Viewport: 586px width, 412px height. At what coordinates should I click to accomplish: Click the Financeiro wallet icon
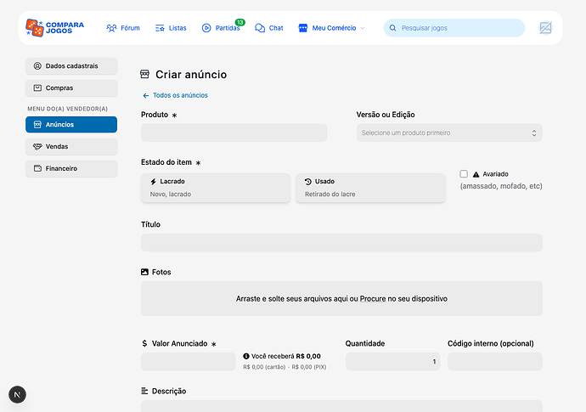37,168
